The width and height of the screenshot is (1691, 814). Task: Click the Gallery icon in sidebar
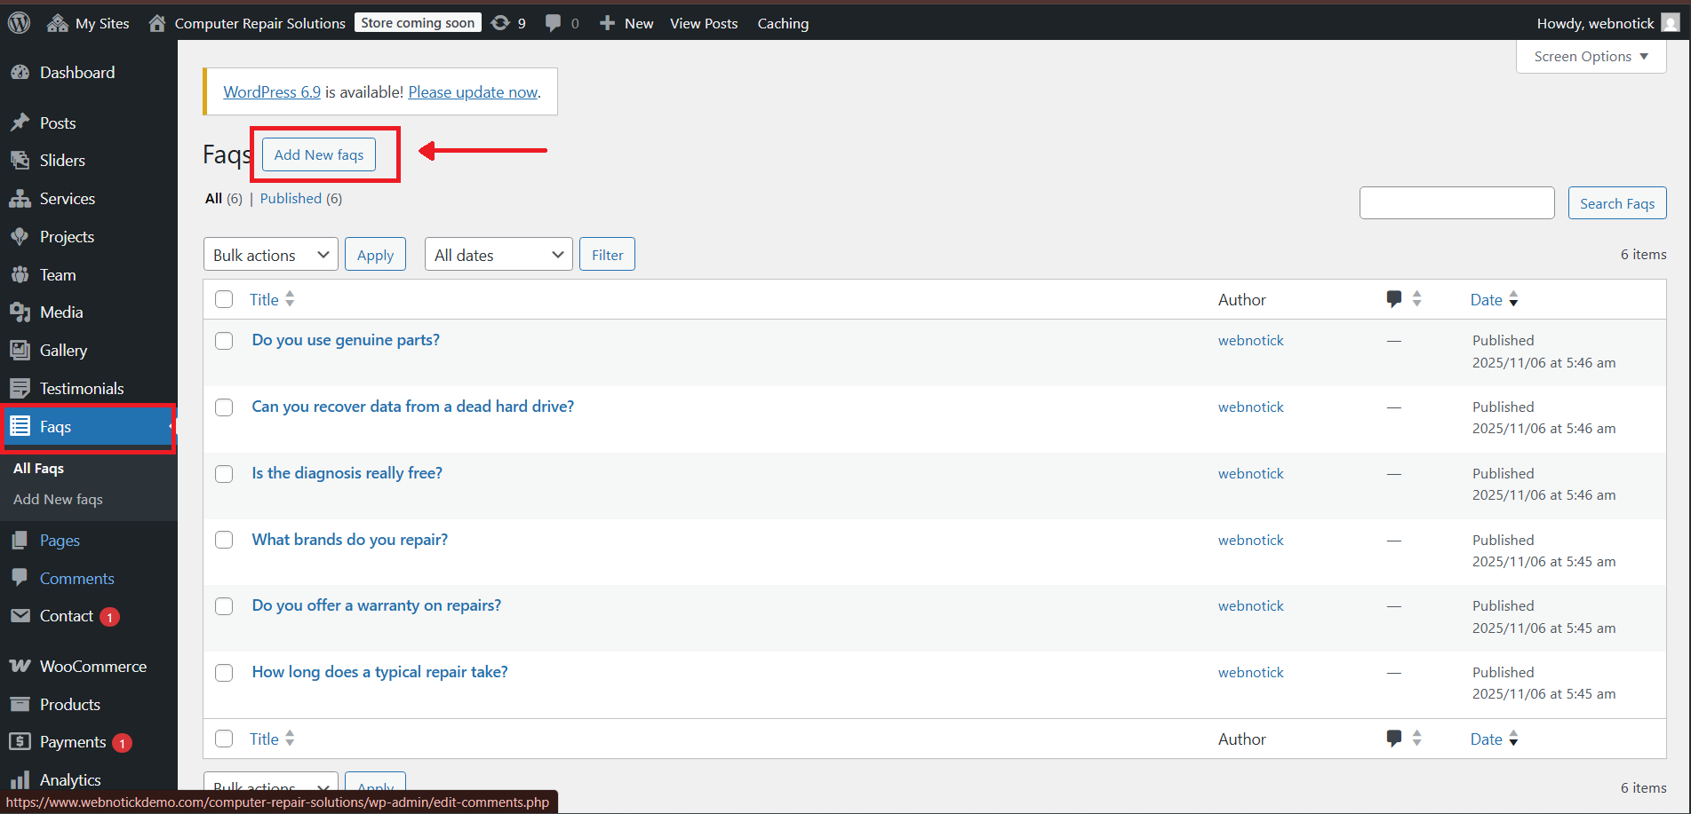pos(20,351)
